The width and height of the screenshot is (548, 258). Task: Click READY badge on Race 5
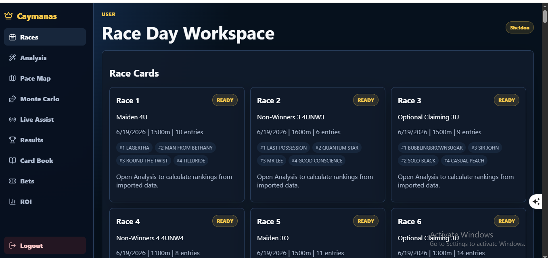(366, 221)
